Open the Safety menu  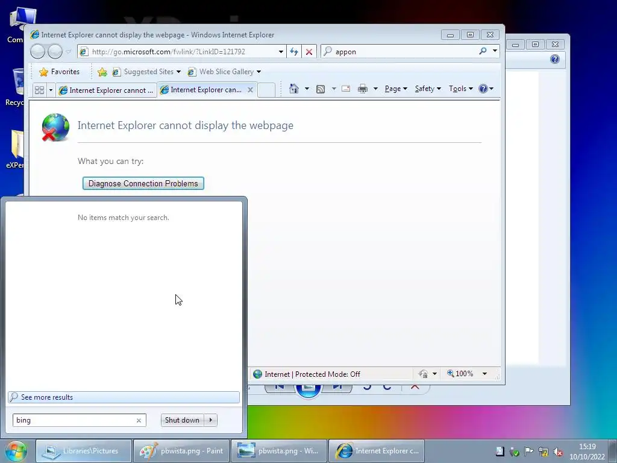click(428, 89)
